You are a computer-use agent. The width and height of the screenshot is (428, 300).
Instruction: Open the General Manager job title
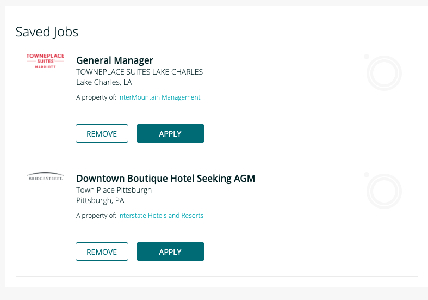tap(115, 60)
